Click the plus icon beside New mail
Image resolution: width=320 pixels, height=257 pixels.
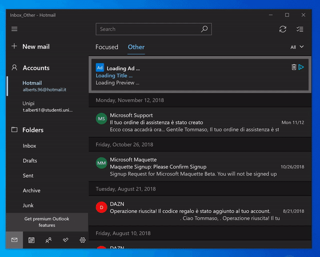pyautogui.click(x=14, y=46)
